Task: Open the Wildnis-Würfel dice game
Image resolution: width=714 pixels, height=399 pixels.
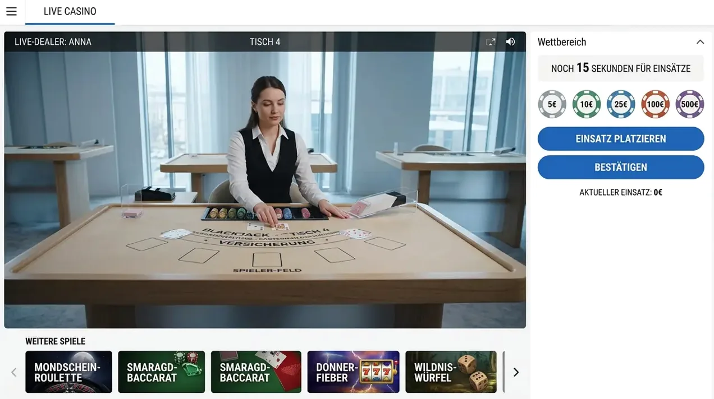Action: 451,372
